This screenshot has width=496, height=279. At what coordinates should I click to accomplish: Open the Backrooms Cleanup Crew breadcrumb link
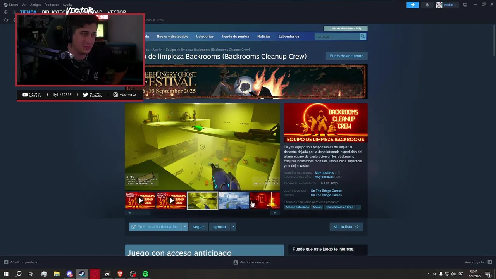coord(208,50)
